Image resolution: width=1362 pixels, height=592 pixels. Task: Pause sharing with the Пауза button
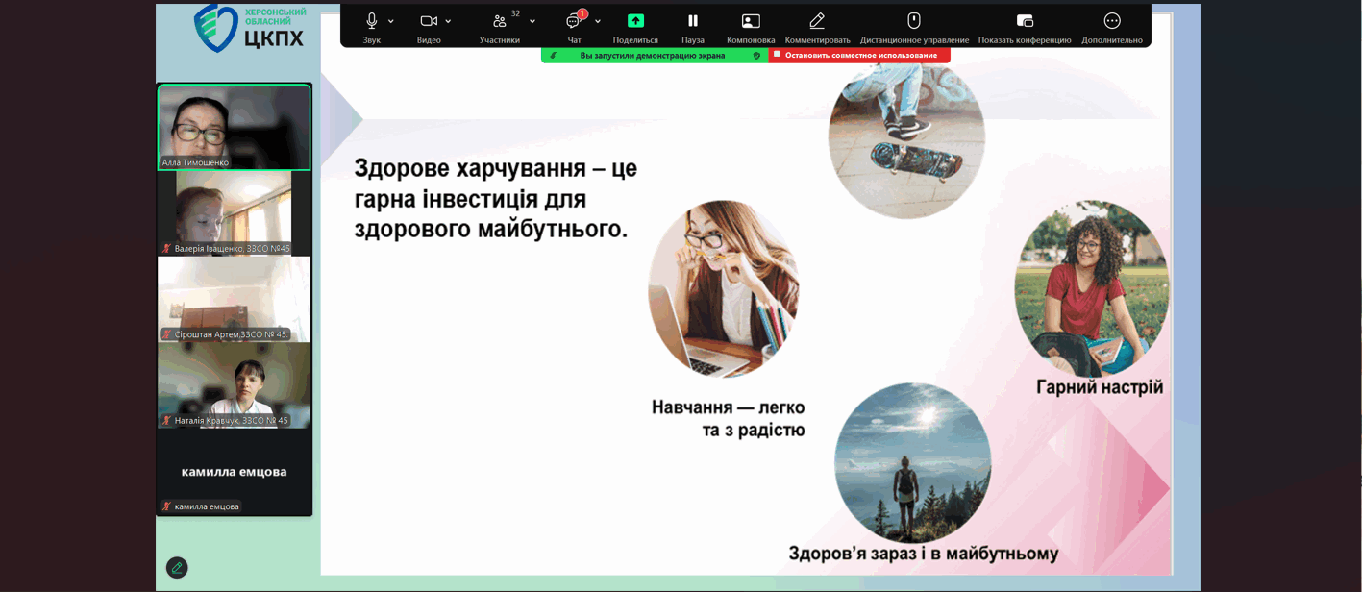pyautogui.click(x=692, y=21)
